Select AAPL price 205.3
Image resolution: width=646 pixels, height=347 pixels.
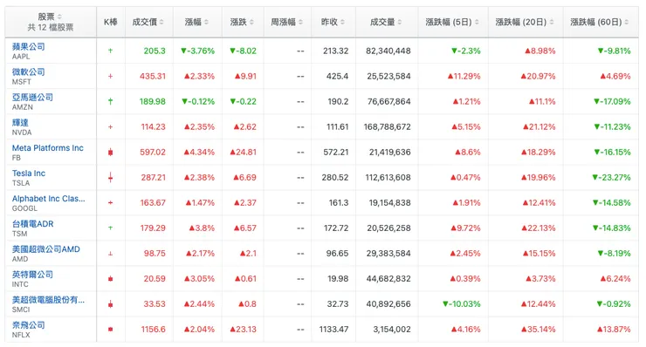[x=155, y=51]
